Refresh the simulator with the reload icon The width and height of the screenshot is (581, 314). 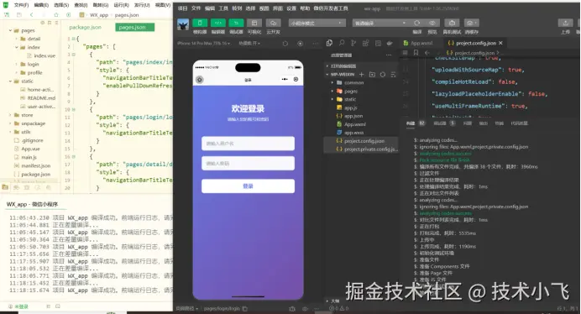[x=285, y=44]
